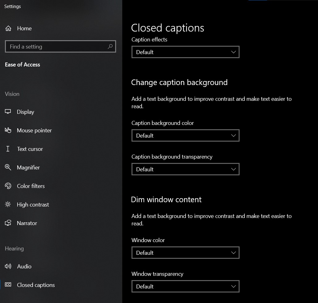Open the Caption effects dropdown
Image resolution: width=318 pixels, height=303 pixels.
[185, 52]
